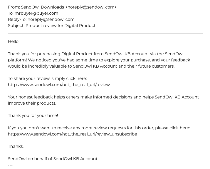Click the recipient address mrbuyer@buyer.com

pos(36,13)
